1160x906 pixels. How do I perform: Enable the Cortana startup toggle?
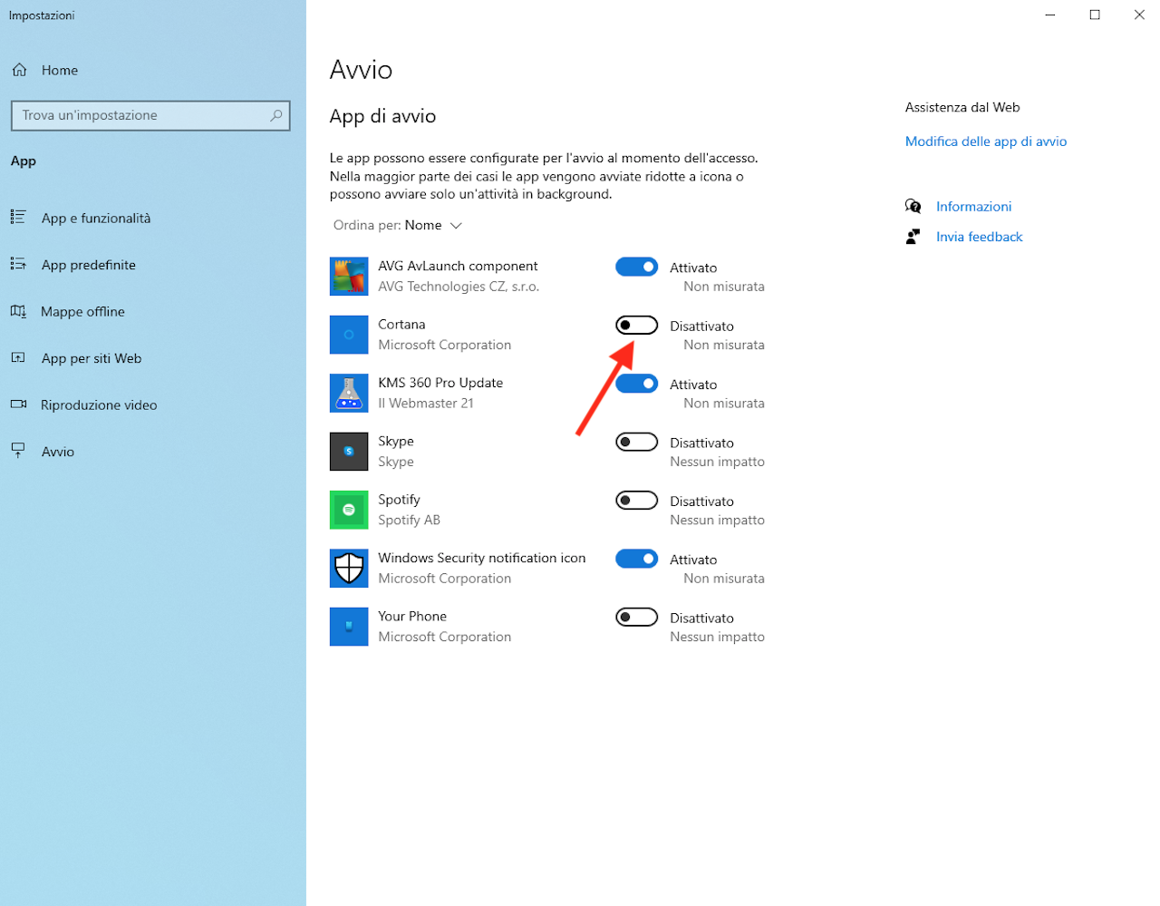[637, 325]
